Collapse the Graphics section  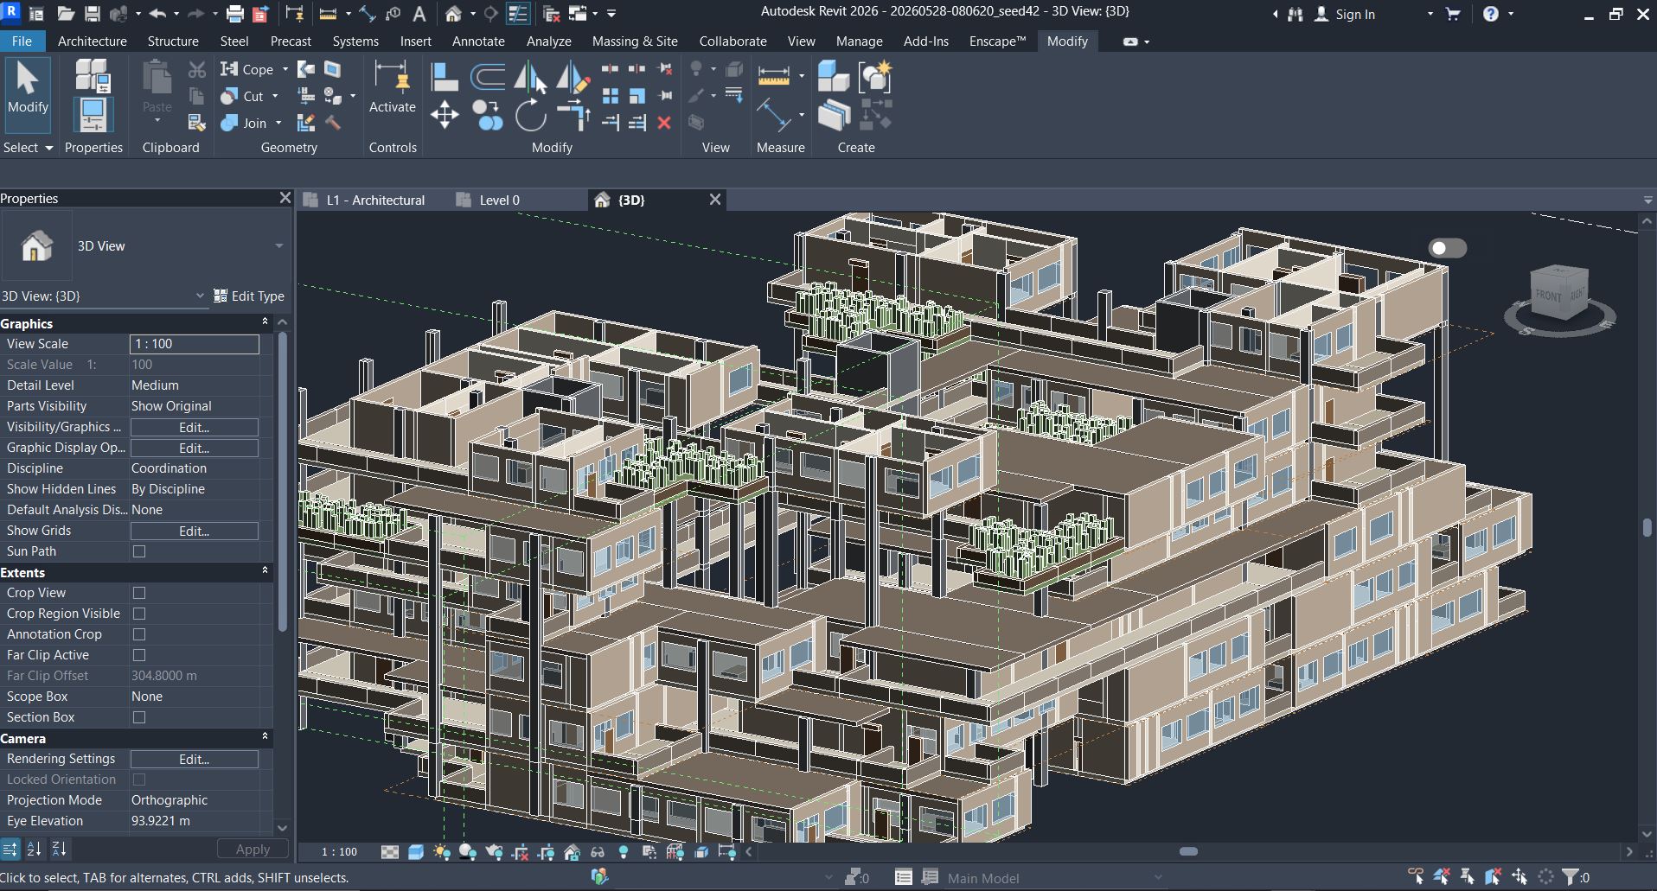pos(265,322)
